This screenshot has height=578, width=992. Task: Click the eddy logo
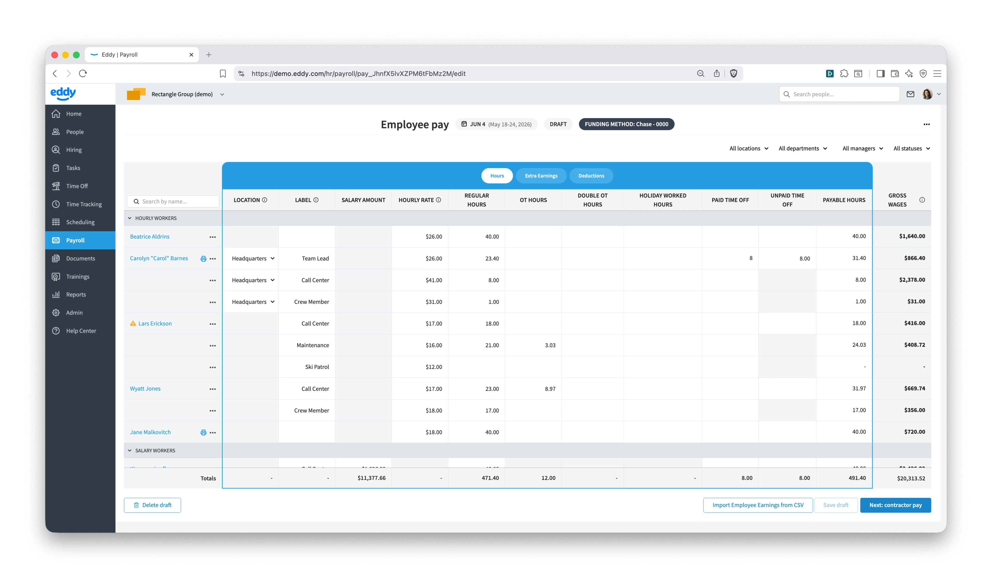pos(63,94)
